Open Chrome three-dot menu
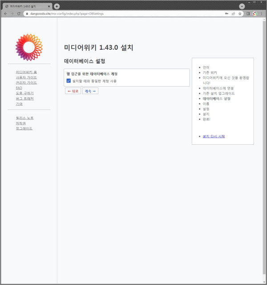The height and width of the screenshot is (285, 267). [261, 14]
